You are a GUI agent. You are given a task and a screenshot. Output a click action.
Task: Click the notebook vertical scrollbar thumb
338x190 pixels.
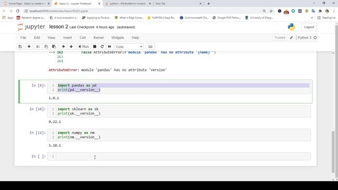pyautogui.click(x=333, y=151)
